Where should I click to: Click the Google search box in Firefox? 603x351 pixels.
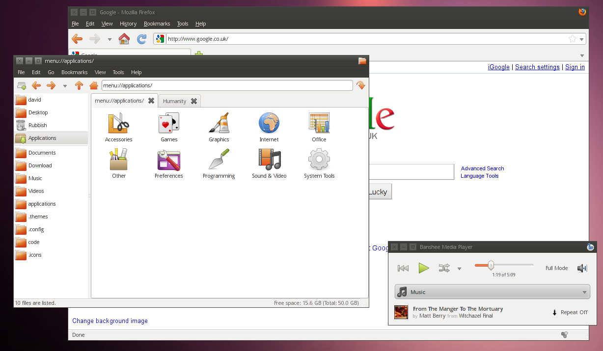(x=411, y=172)
